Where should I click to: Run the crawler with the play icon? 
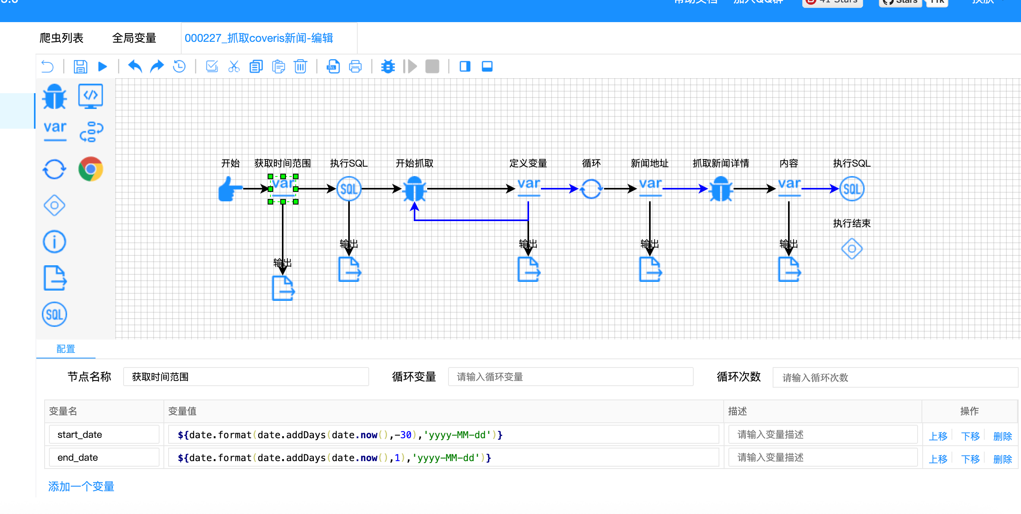coord(103,66)
